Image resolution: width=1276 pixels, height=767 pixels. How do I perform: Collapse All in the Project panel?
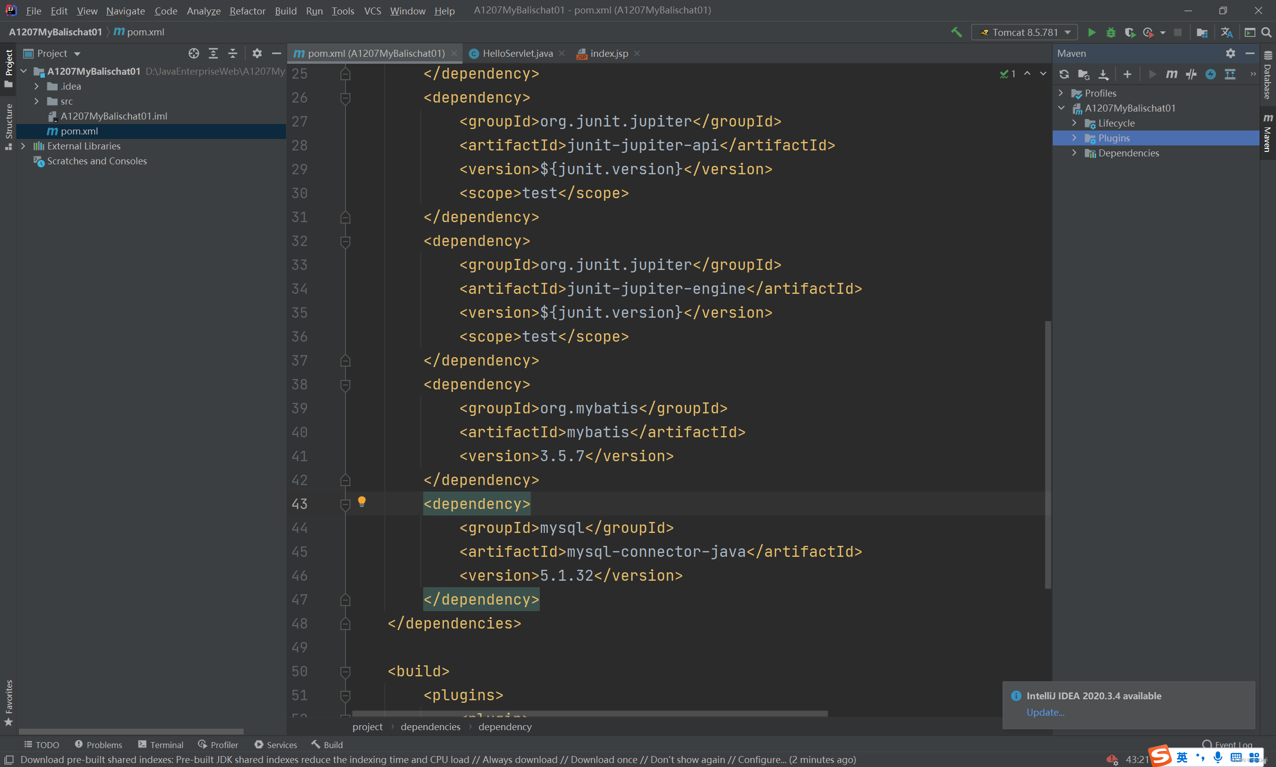coord(233,53)
